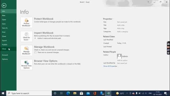This screenshot has width=170, height=96.
Task: Click the ENG language indicator
Action: click(x=150, y=93)
